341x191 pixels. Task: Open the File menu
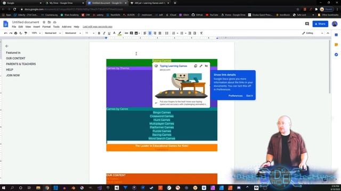pos(14,27)
